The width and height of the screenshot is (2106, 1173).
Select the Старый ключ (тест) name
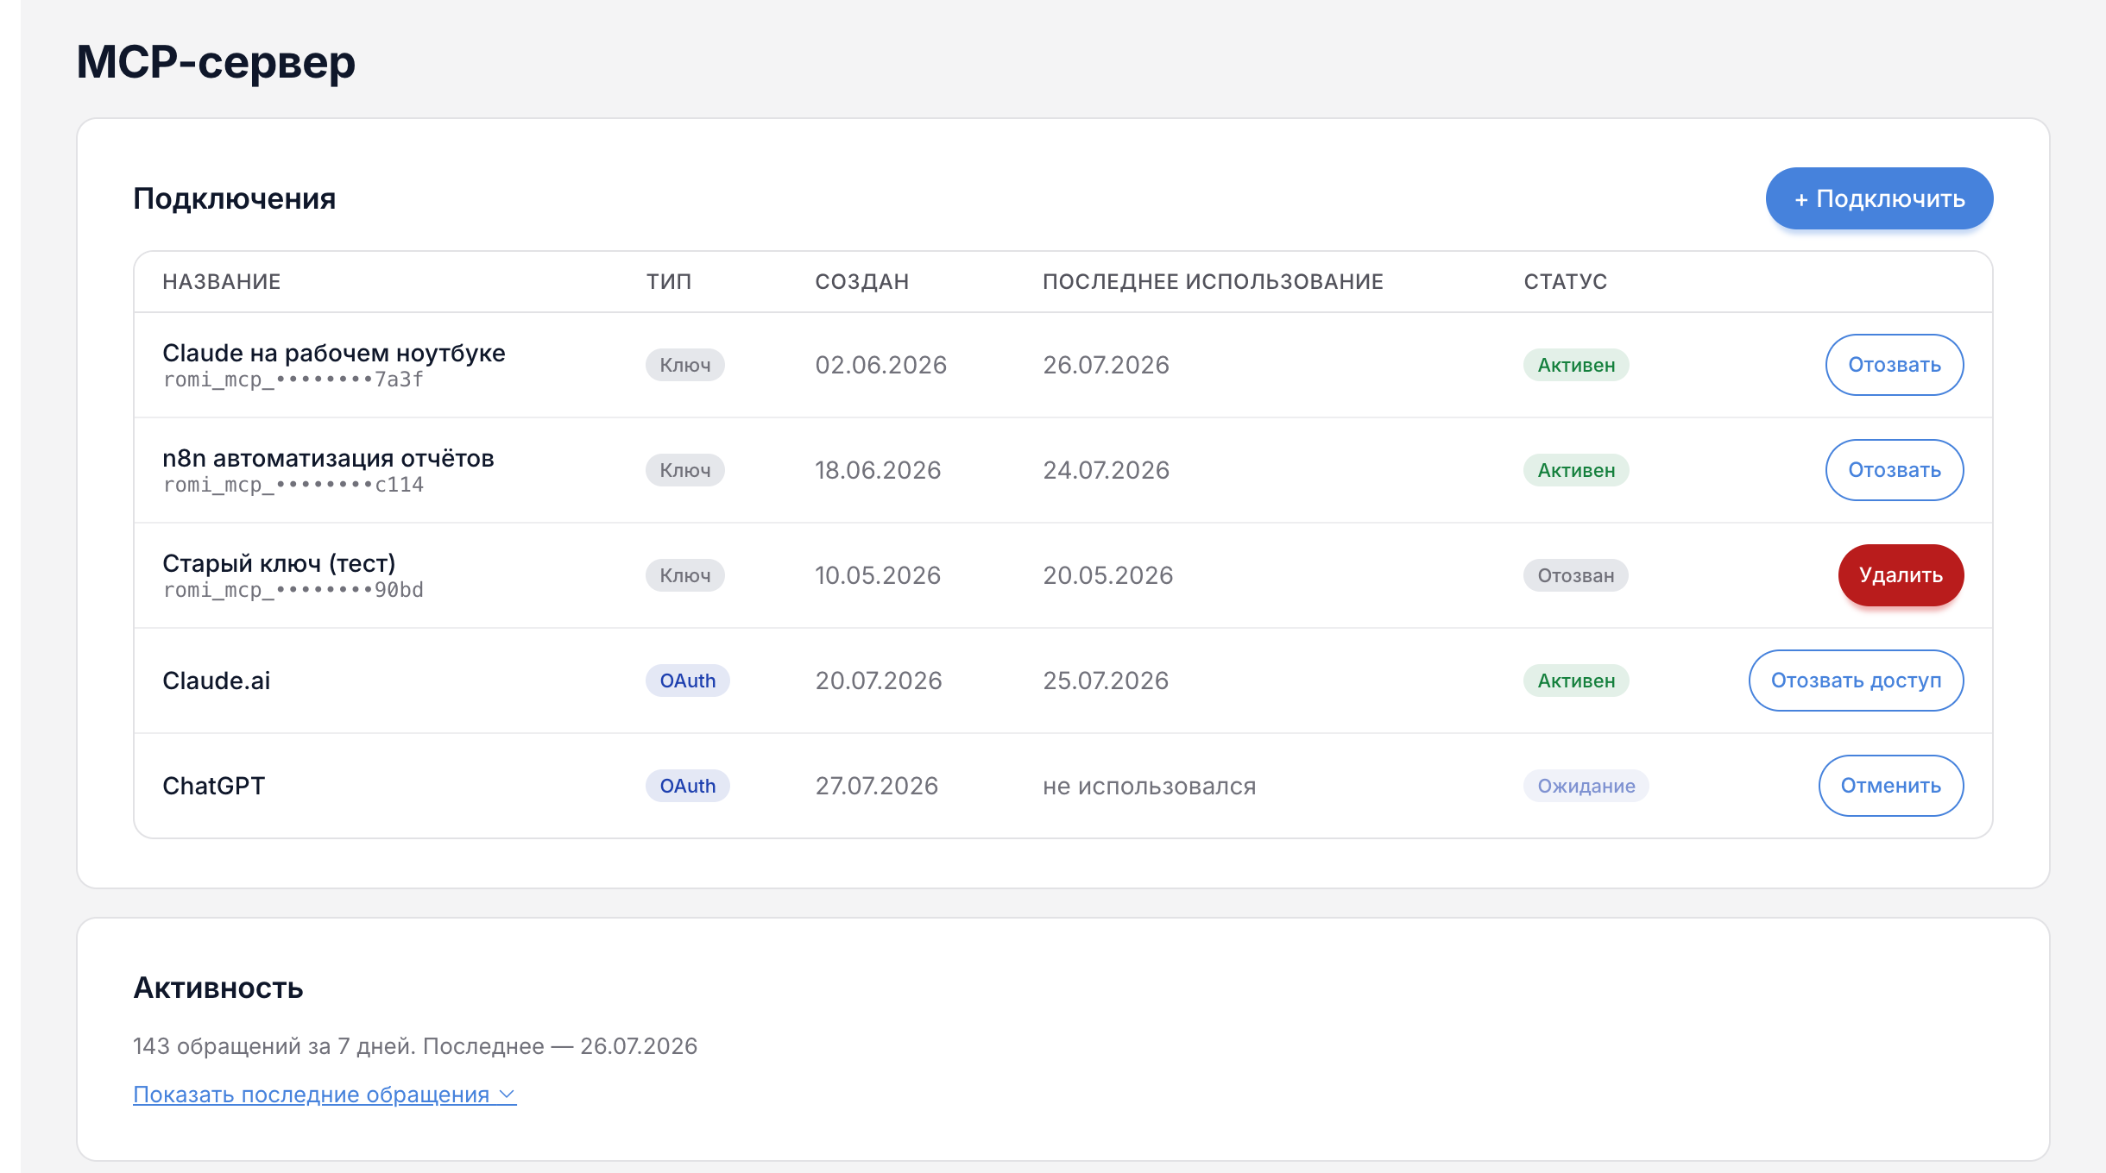click(279, 563)
